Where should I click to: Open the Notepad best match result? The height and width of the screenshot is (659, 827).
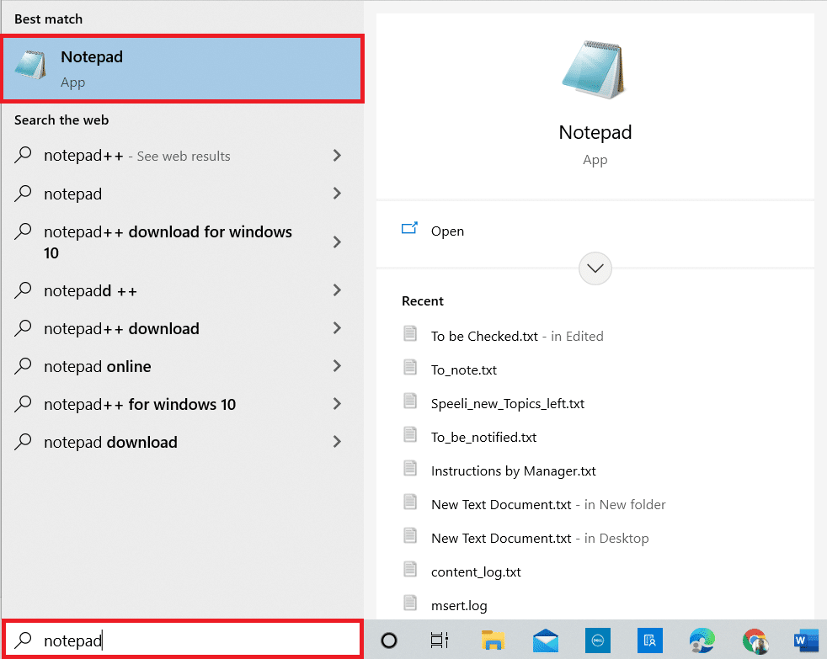(183, 68)
